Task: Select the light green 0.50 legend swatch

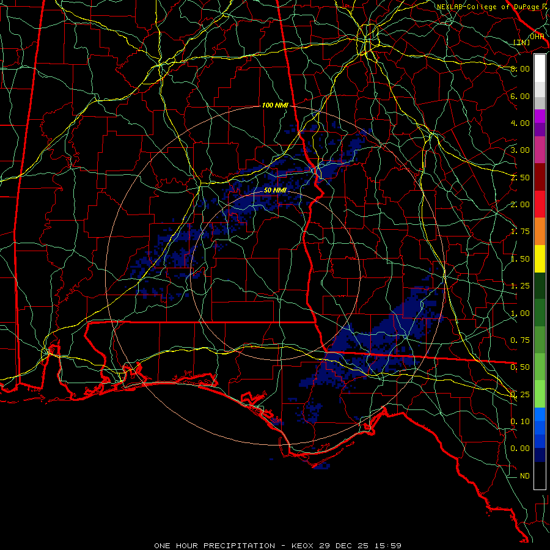Action: coord(540,367)
